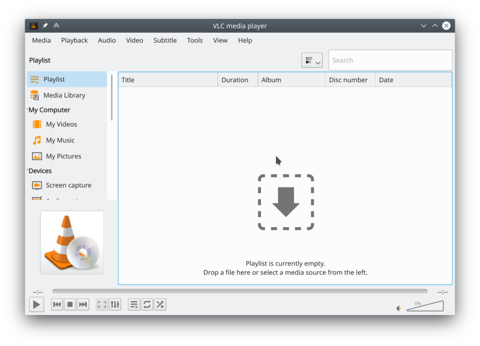Sort playlist by Duration column
The width and height of the screenshot is (480, 346).
[238, 80]
